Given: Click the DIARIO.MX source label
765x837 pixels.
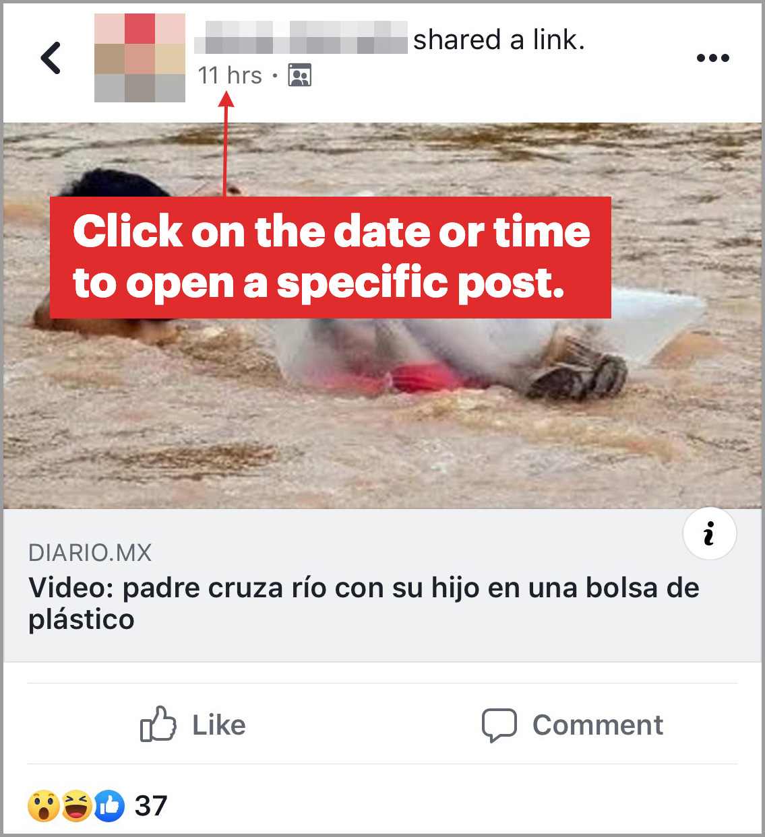Looking at the screenshot, I should click(90, 553).
